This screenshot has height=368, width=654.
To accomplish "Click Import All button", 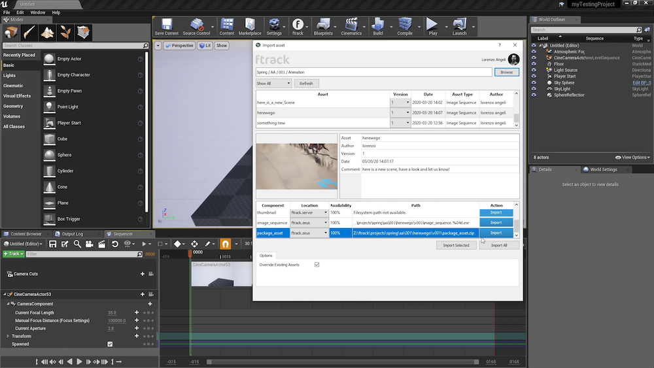I will pyautogui.click(x=499, y=245).
